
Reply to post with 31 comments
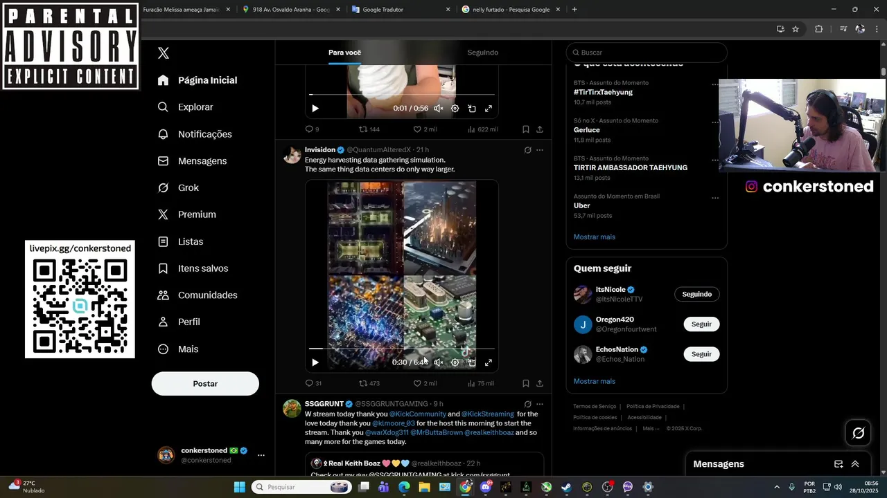tap(313, 383)
